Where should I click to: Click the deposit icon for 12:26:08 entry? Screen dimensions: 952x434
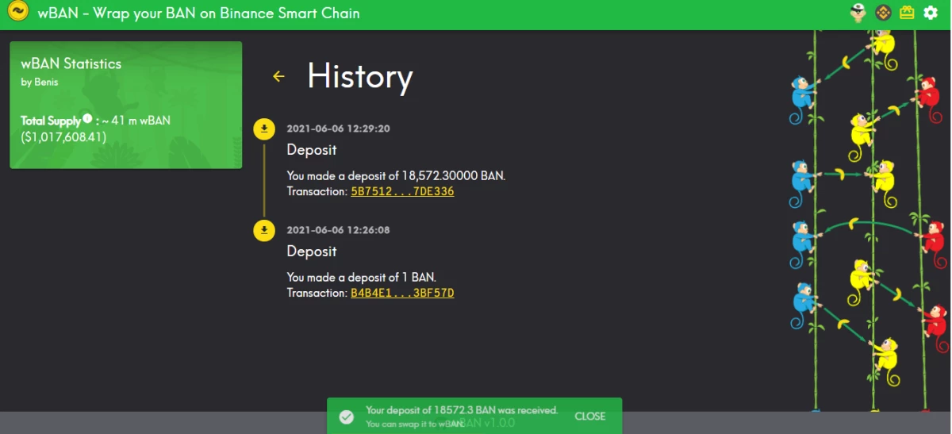coord(264,230)
